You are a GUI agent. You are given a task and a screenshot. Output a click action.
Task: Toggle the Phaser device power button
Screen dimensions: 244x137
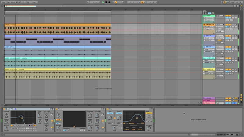click(57, 109)
